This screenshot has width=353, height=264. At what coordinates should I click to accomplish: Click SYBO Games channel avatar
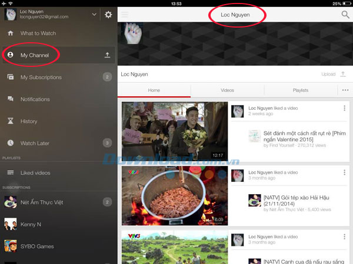coord(11,246)
